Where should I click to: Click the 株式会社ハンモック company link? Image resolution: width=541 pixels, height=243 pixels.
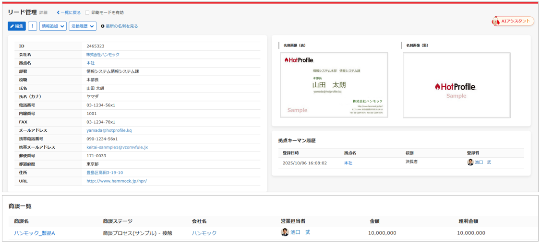[103, 55]
